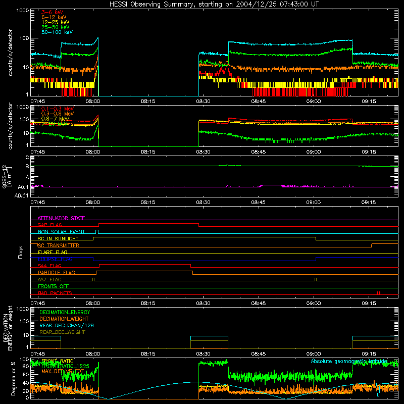Select the yellow SC_IN_SUNLIGHT flag label

(x=58, y=238)
